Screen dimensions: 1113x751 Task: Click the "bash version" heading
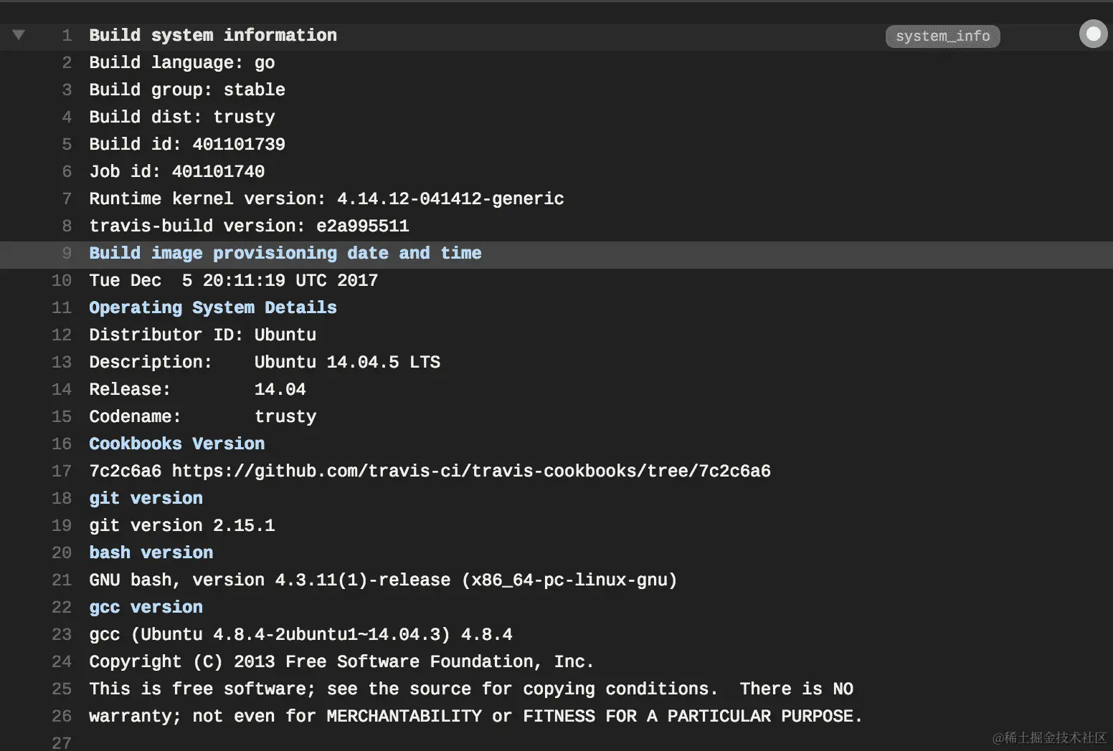(151, 553)
